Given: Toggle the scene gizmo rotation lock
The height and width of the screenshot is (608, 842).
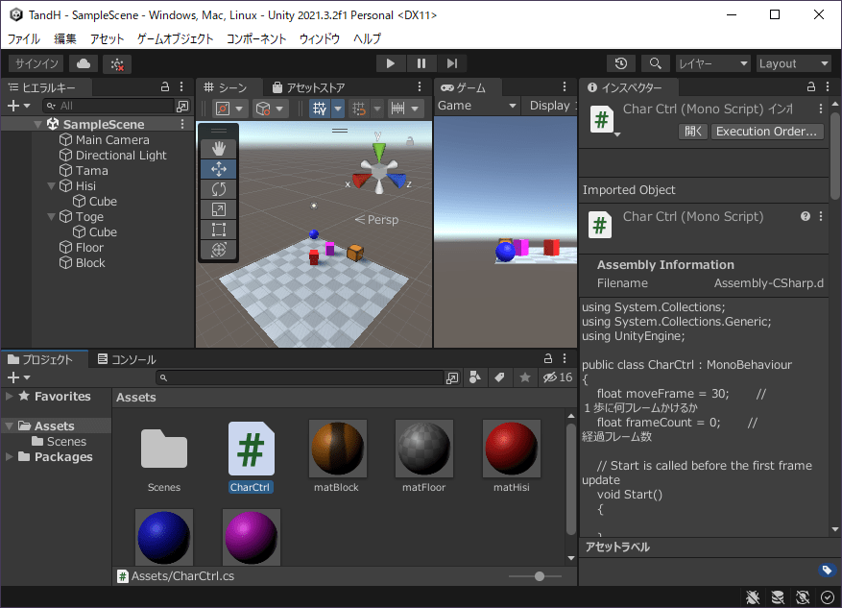Looking at the screenshot, I should (x=410, y=141).
